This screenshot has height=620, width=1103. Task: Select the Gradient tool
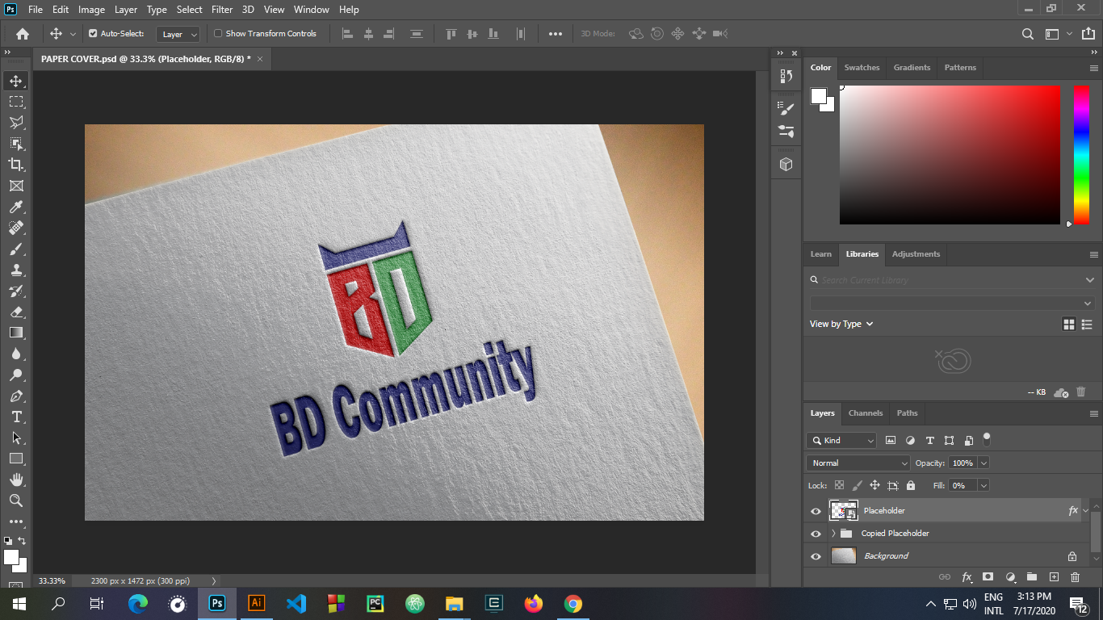16,333
